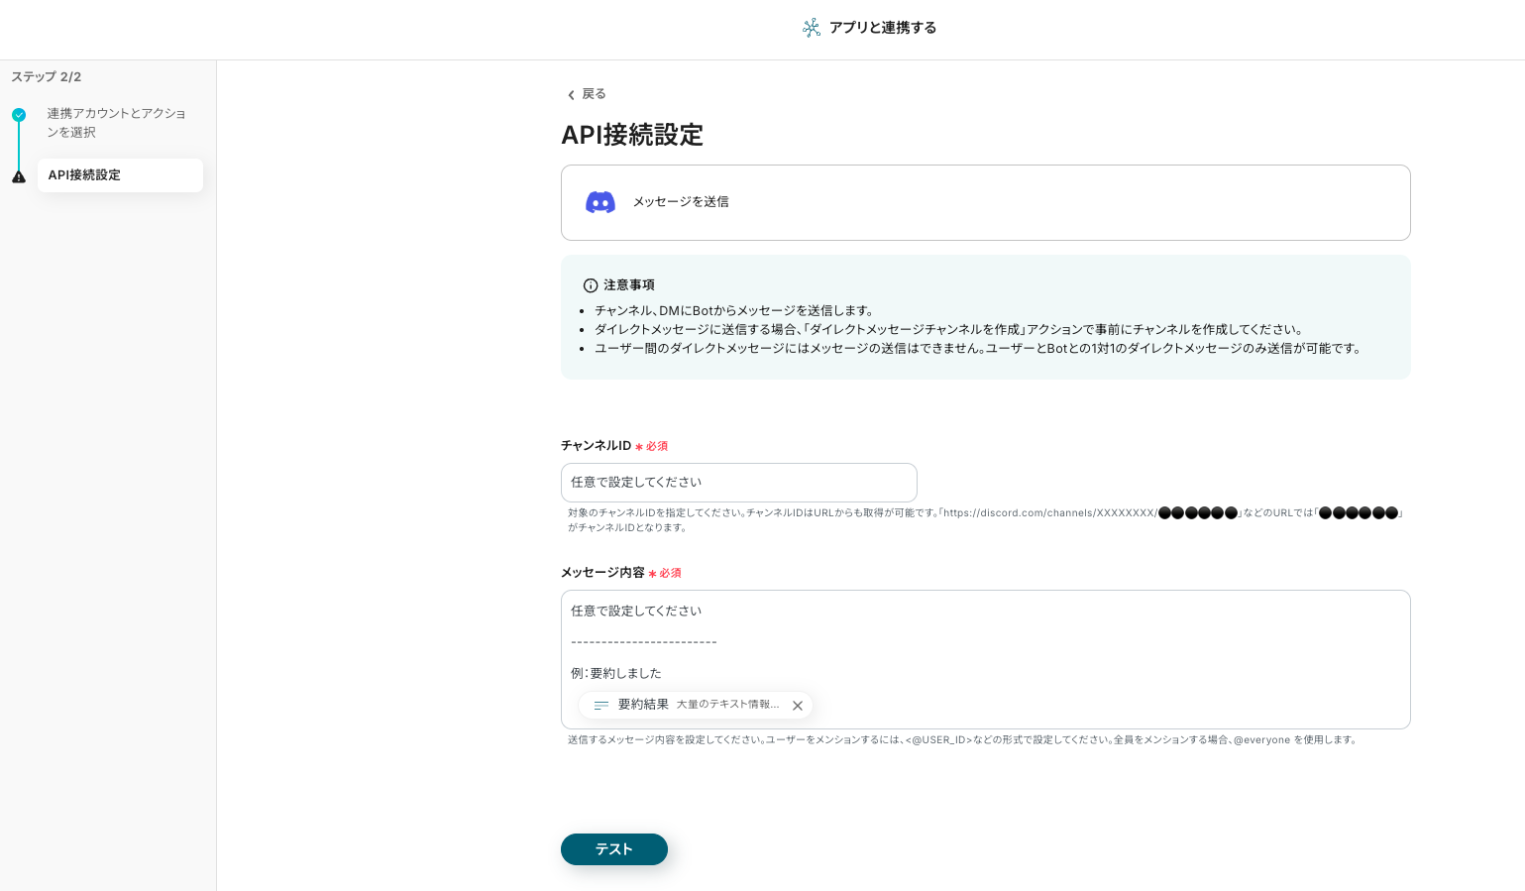Click the Discord logo icon
Image resolution: width=1525 pixels, height=891 pixels.
[600, 202]
